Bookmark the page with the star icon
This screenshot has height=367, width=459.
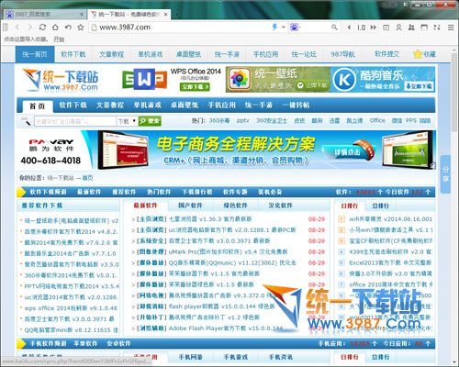click(x=81, y=28)
